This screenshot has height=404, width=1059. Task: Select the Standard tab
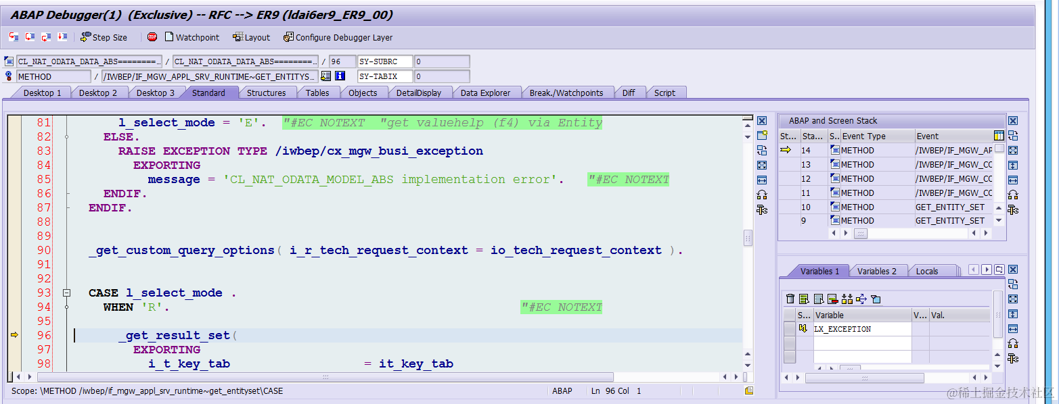(208, 93)
